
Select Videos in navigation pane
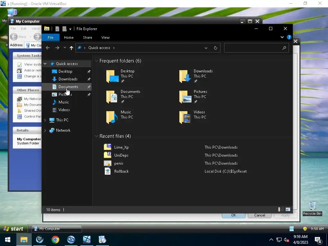click(64, 110)
